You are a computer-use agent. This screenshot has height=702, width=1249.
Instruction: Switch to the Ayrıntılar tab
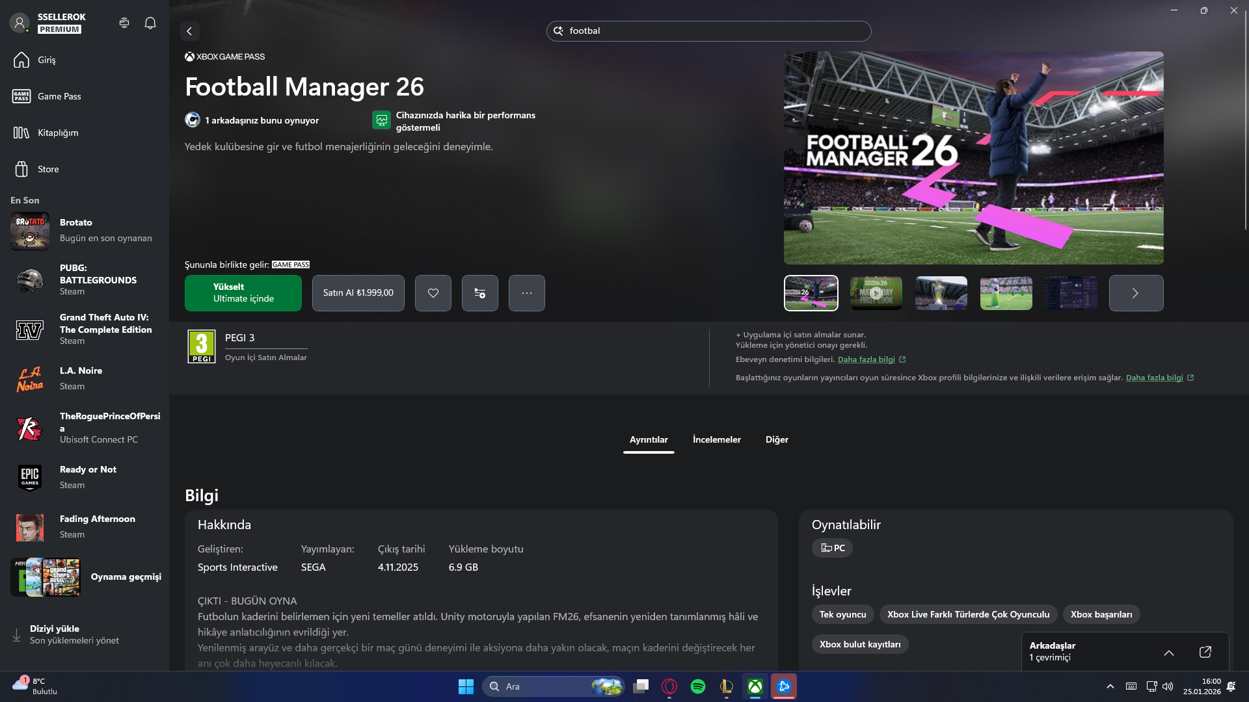point(649,440)
